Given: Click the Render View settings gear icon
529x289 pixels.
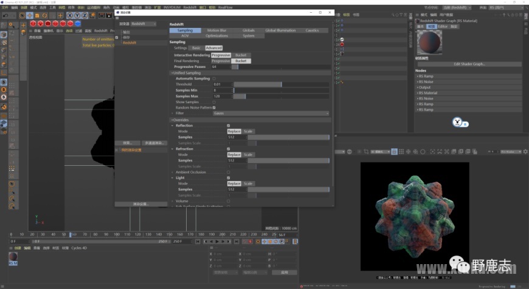Looking at the screenshot, I should click(525, 152).
